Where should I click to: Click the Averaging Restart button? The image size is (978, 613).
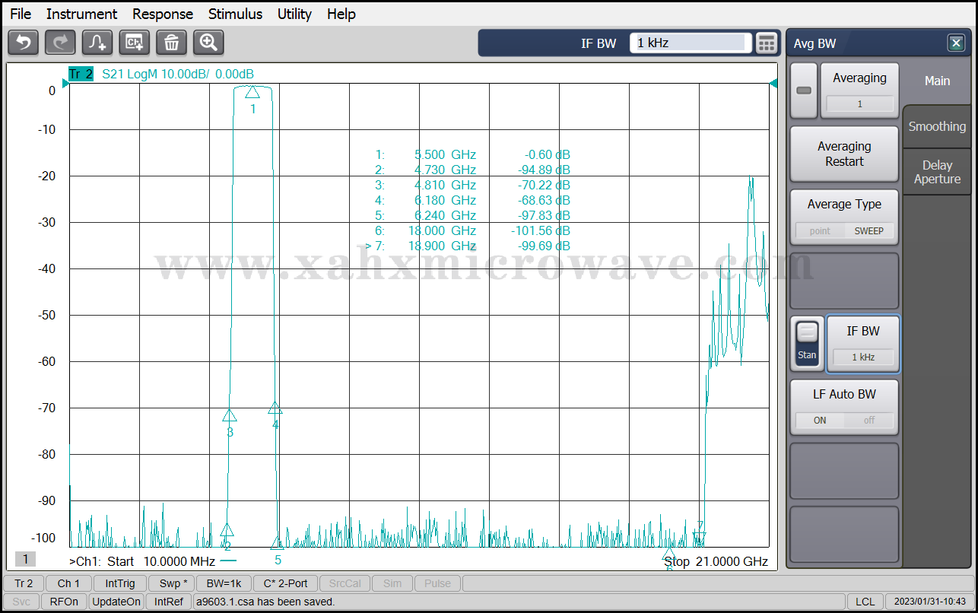click(844, 154)
